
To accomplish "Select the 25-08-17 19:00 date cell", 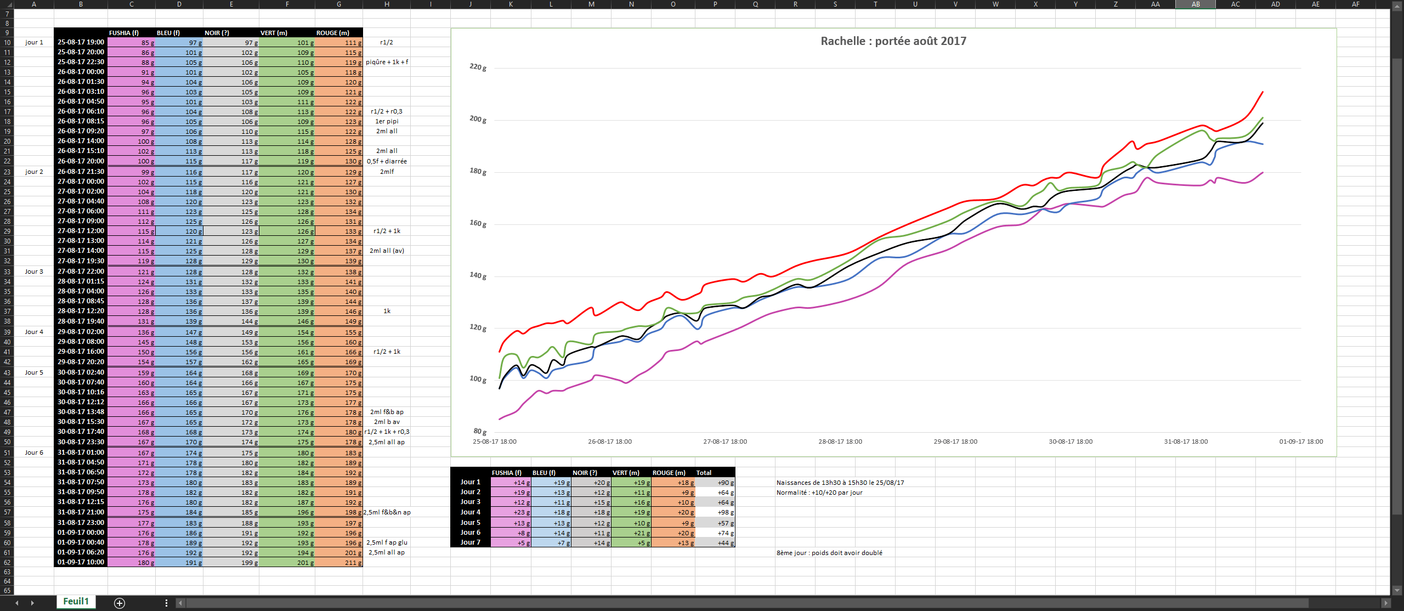I will pos(81,42).
